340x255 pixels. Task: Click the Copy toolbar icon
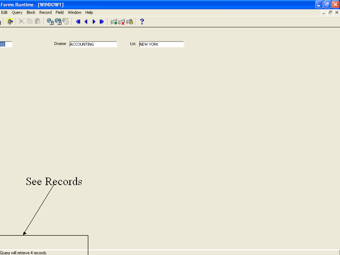(30, 21)
